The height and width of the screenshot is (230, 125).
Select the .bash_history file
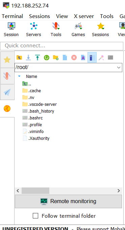click(38, 111)
